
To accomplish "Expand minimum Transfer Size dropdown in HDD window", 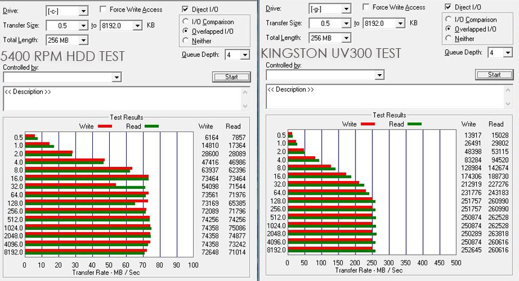I will [x=83, y=25].
